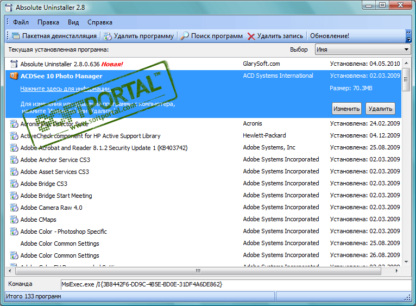Click Пакетная деинсталляция label
The height and width of the screenshot is (306, 416).
pyautogui.click(x=59, y=36)
